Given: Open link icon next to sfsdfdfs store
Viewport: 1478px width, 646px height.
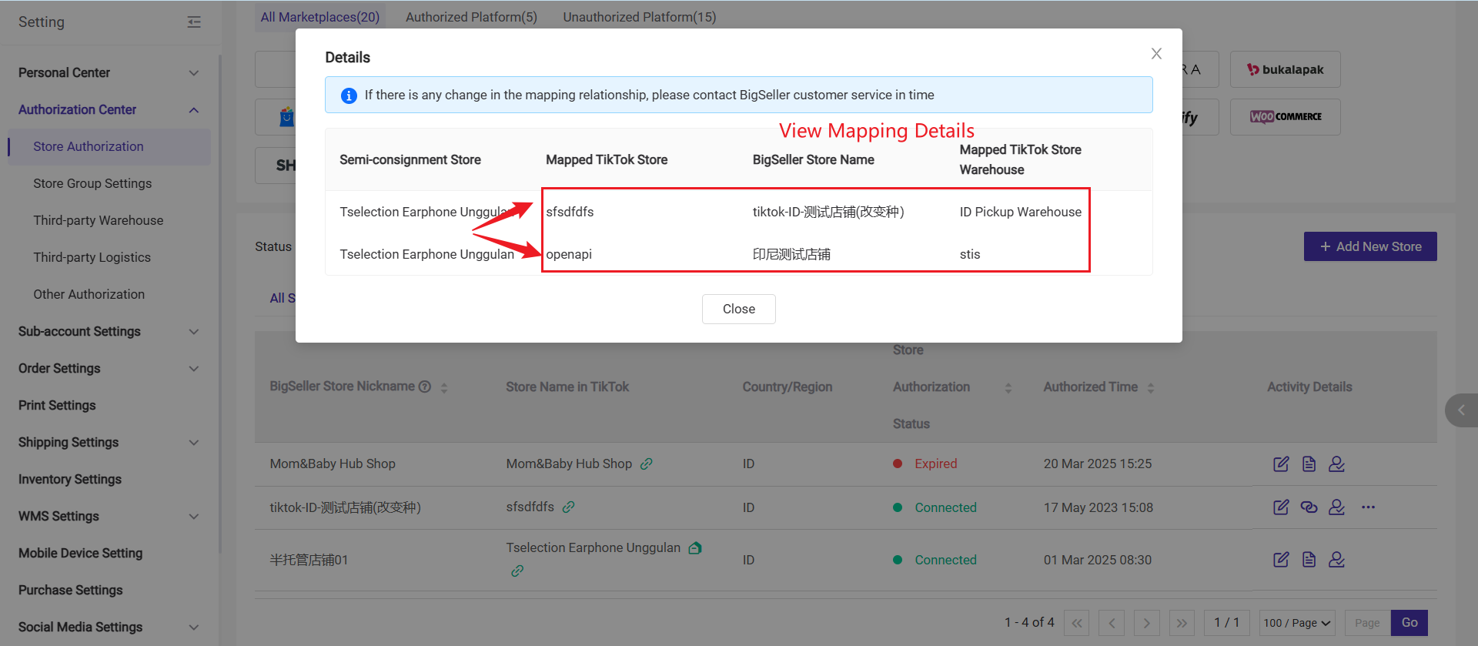Looking at the screenshot, I should (x=569, y=507).
